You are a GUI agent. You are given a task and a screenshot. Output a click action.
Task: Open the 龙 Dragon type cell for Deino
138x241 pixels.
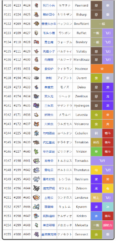[x=108, y=87]
